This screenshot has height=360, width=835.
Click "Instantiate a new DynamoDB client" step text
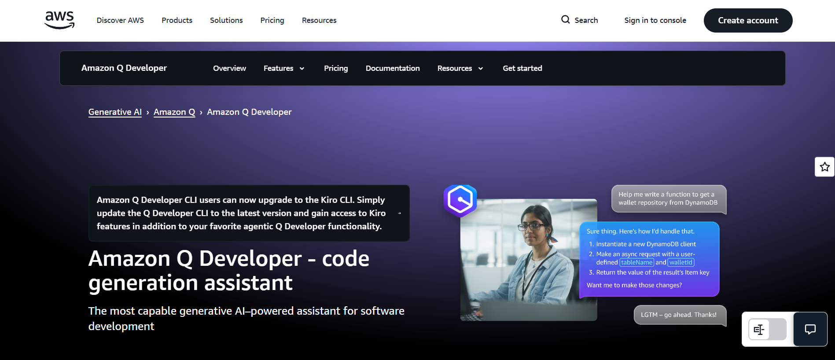coord(646,244)
